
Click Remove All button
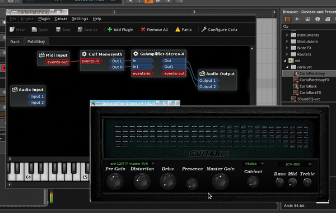[x=155, y=30]
